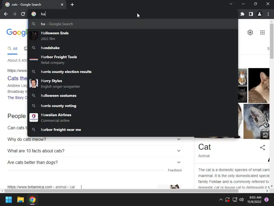Switch to the All results tab
The height and width of the screenshot is (206, 274).
(x=12, y=49)
